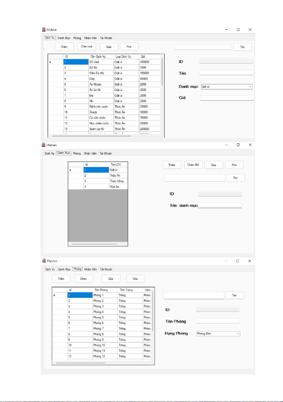The image size is (283, 402).
Task: Click Xóa button above the services table
Action: [129, 46]
